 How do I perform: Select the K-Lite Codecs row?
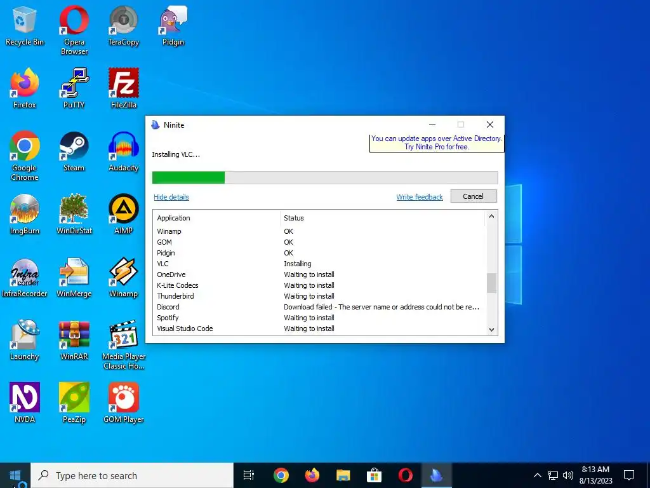(x=319, y=285)
